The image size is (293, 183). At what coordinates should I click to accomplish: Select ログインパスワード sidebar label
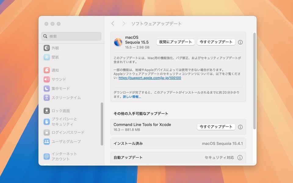click(68, 132)
